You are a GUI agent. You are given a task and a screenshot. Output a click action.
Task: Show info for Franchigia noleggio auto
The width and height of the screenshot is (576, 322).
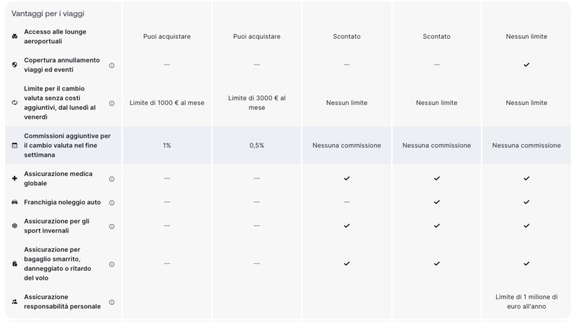tap(112, 203)
